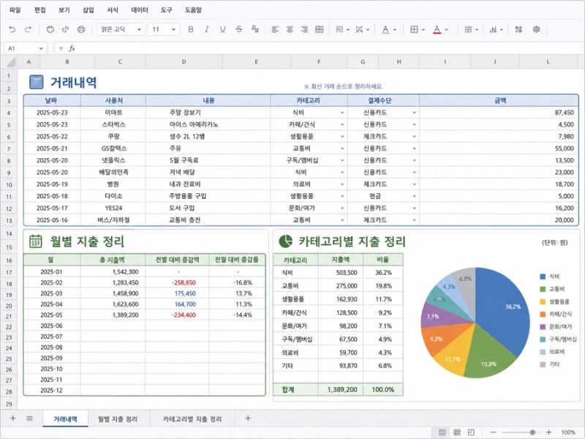The width and height of the screenshot is (585, 439).
Task: Click the text wrapping icon
Action: pos(359,29)
